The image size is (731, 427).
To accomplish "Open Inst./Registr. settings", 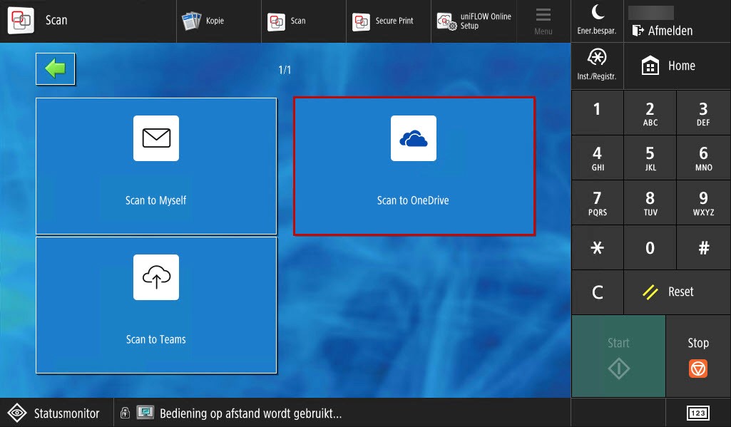I will [x=596, y=65].
